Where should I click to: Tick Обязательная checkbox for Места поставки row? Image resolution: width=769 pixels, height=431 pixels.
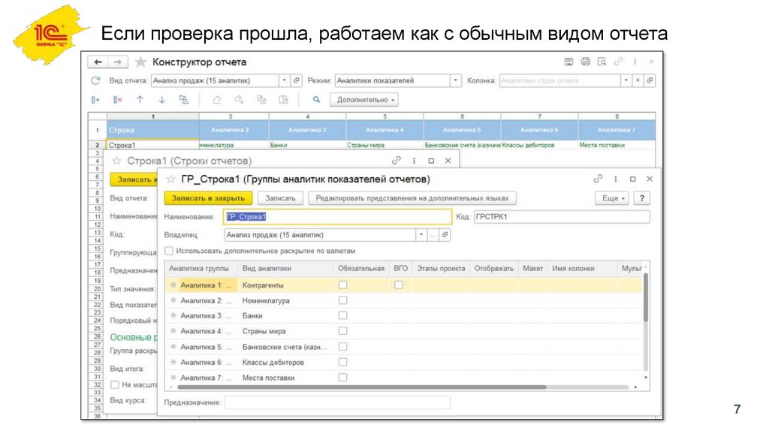click(x=342, y=378)
